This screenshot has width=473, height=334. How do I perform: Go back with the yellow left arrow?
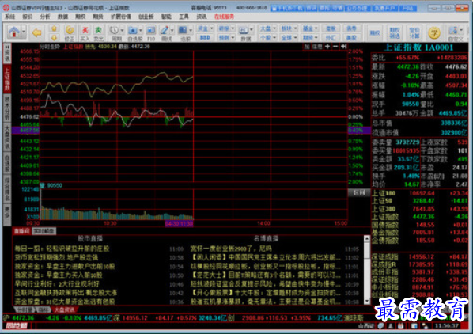tap(37, 32)
